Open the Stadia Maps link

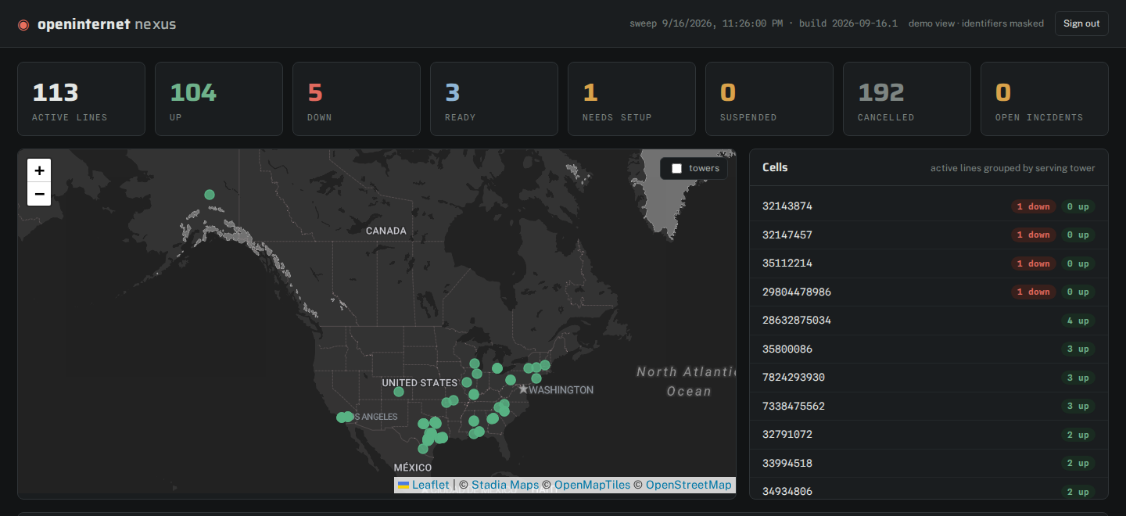505,485
